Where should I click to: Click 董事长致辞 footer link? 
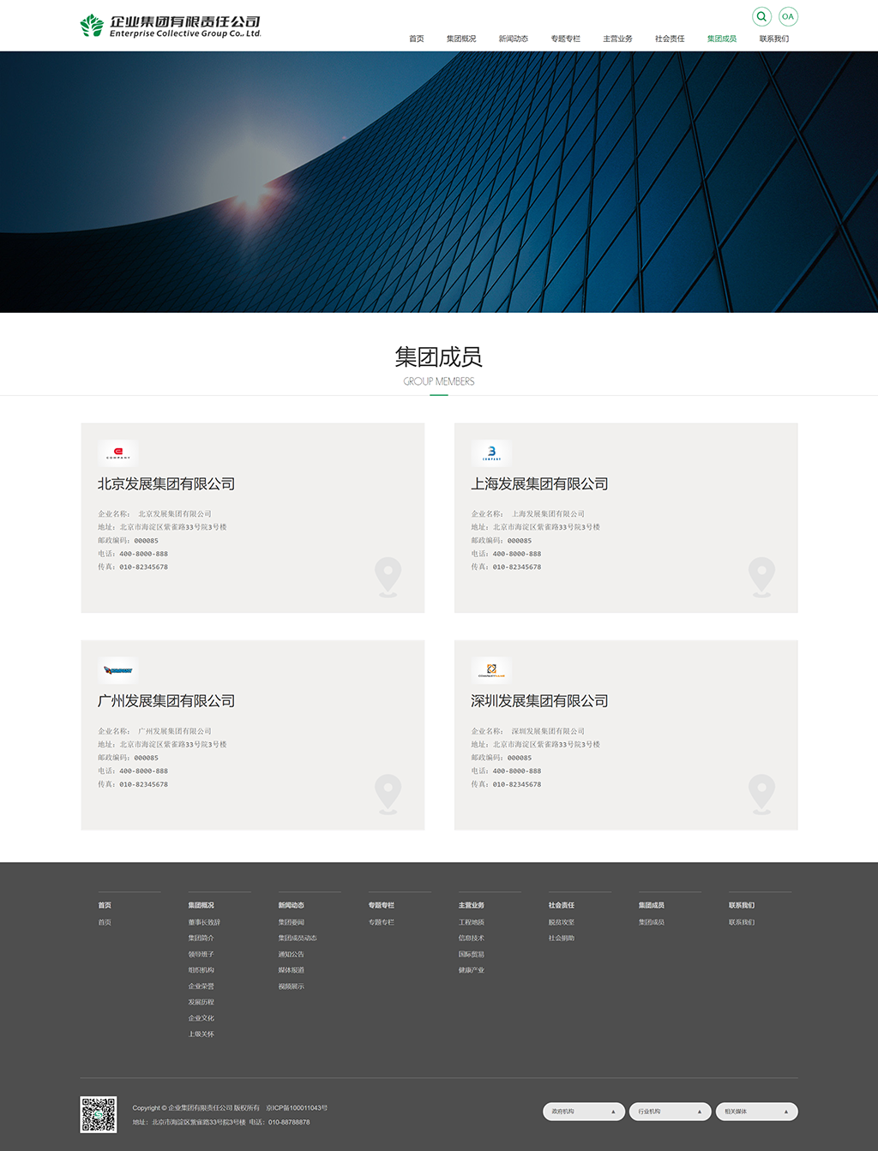pyautogui.click(x=204, y=922)
